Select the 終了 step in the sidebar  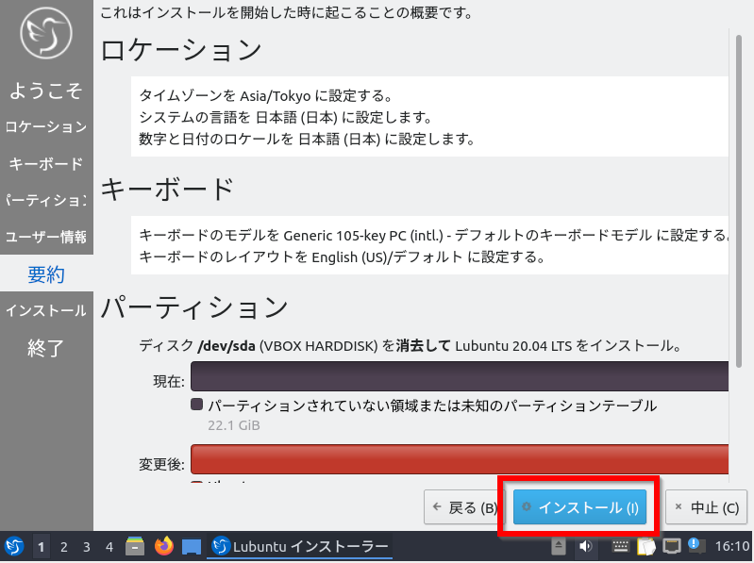tap(46, 348)
